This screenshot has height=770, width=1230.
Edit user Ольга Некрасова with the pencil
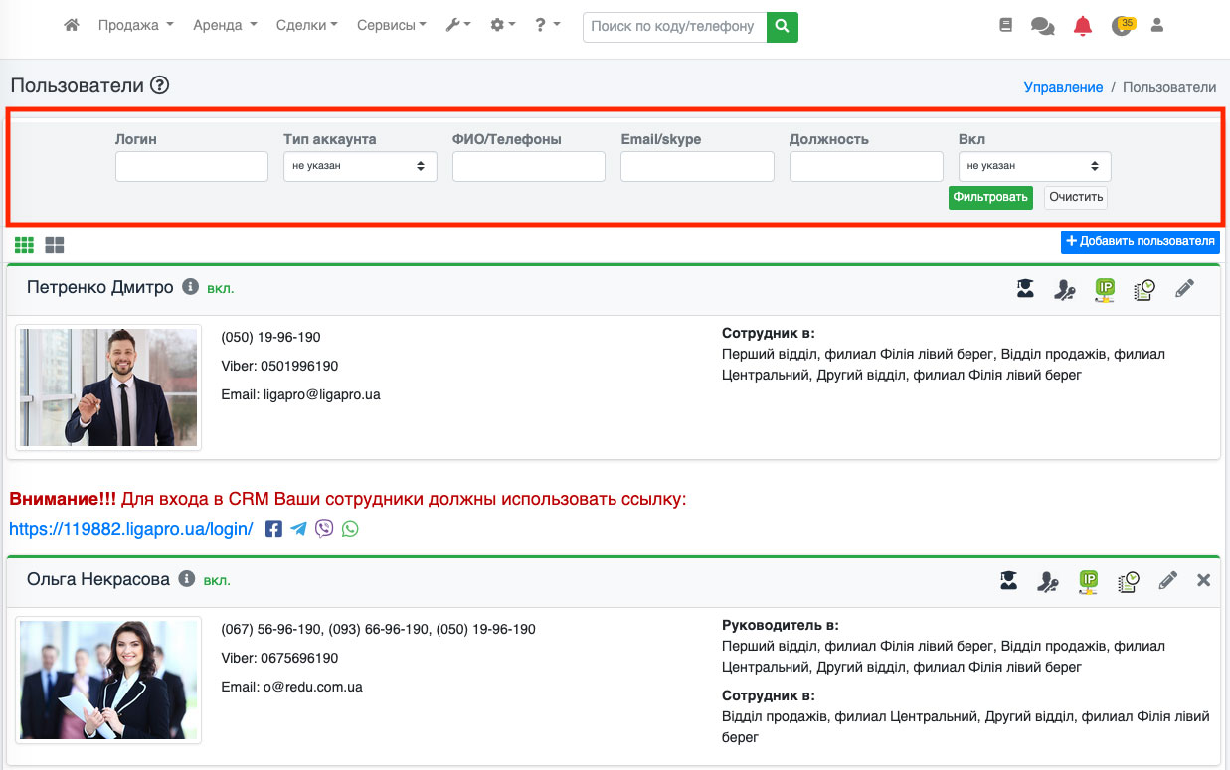1168,581
